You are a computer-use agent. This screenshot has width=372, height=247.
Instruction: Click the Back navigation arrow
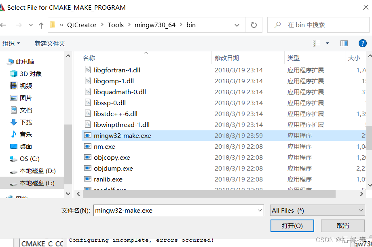[x=4, y=25]
